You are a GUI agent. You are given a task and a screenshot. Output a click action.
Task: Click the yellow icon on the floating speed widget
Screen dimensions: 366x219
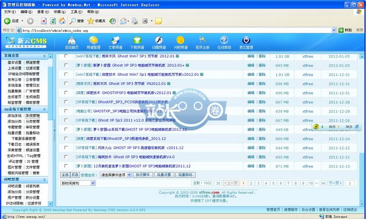[x=316, y=127]
